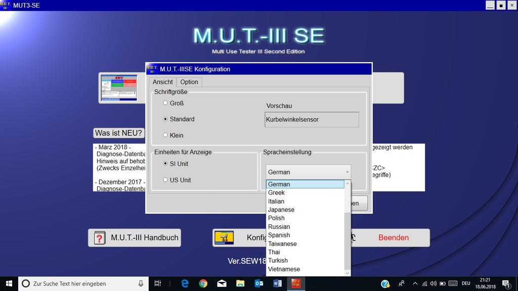
Task: Choose Turkish in the language list
Action: click(305, 260)
